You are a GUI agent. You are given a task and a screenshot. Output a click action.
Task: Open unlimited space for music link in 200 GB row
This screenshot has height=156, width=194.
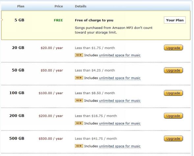(x=120, y=123)
